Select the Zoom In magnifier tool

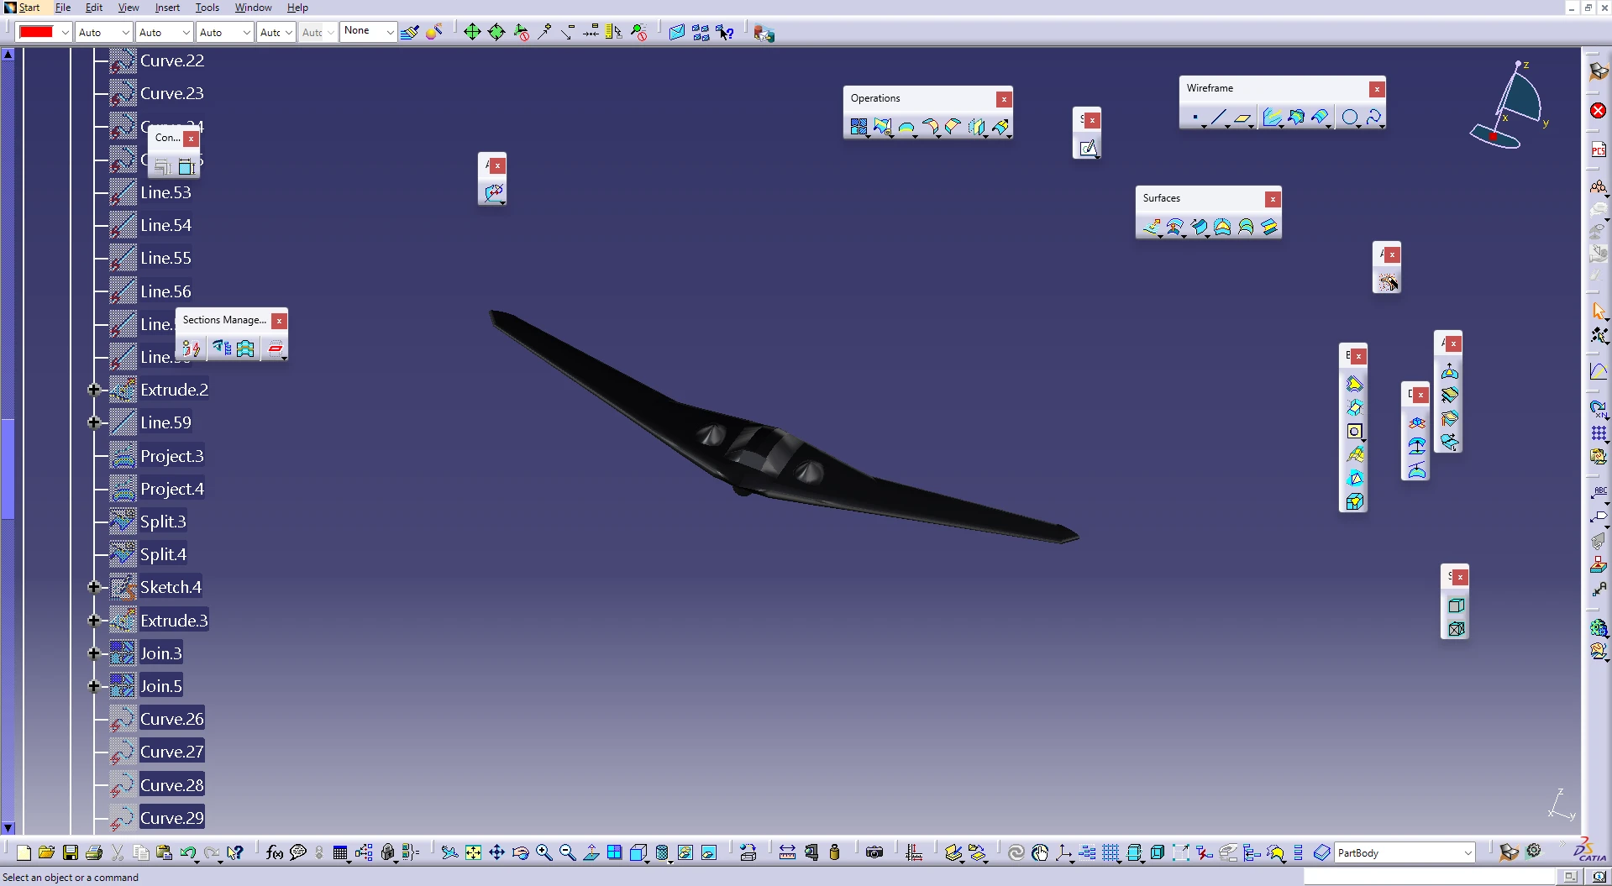543,853
